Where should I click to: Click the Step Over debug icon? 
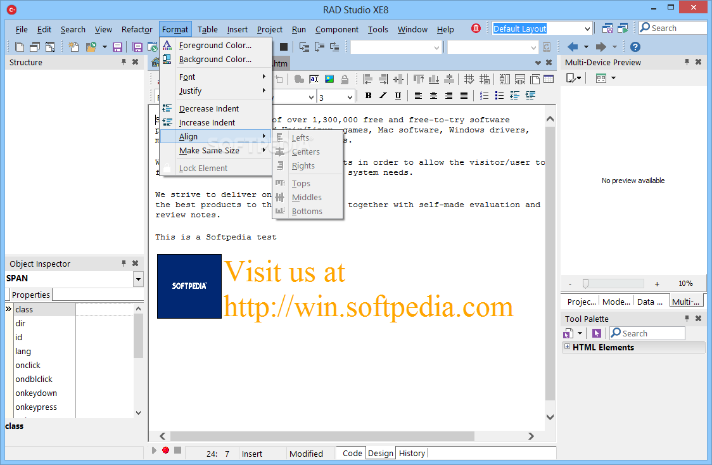point(320,47)
